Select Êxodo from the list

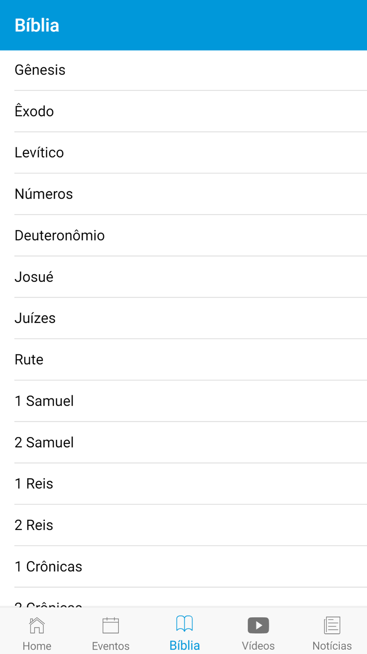coord(183,111)
